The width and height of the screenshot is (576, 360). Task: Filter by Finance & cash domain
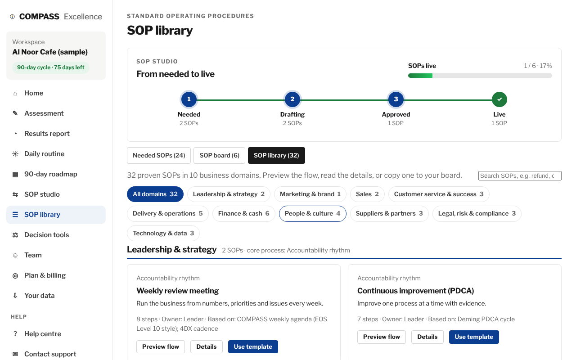244,214
